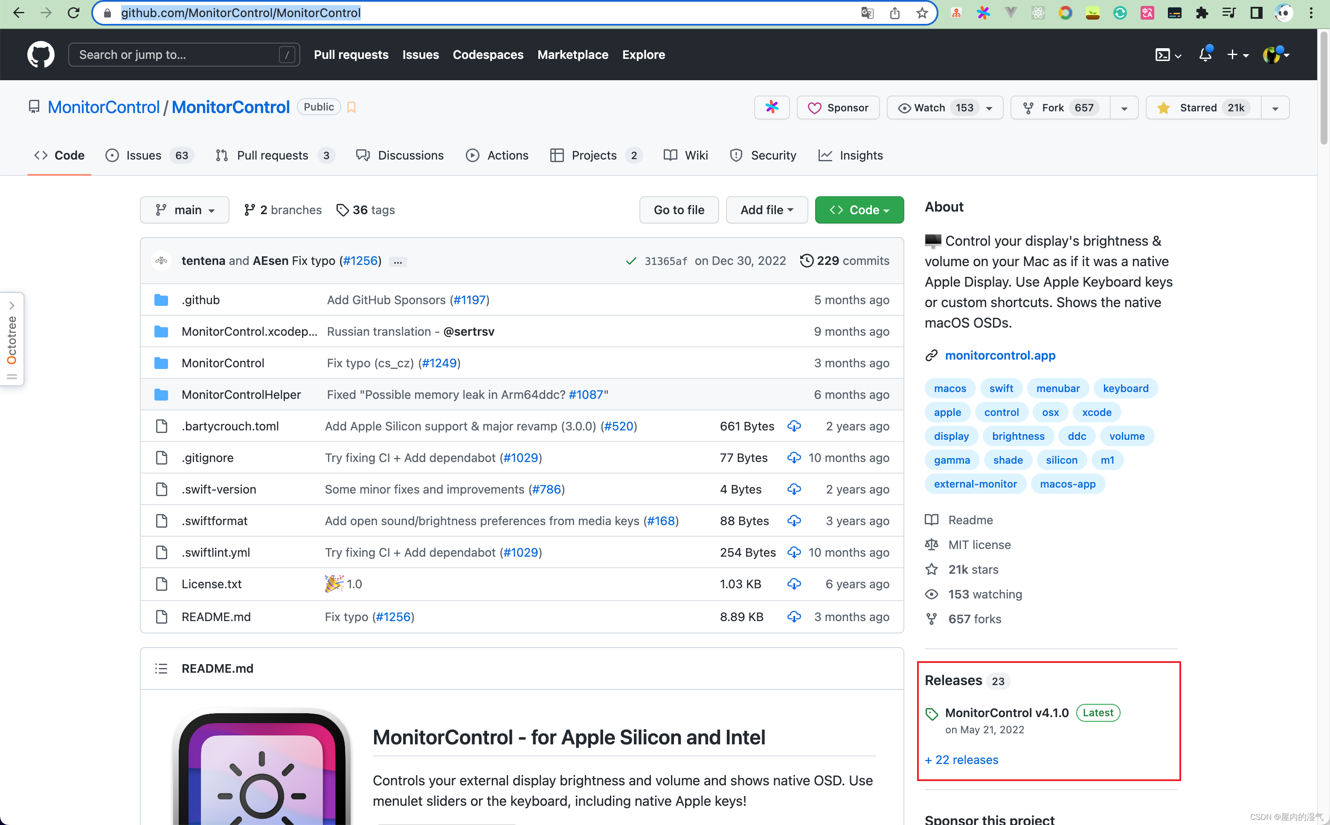1330x825 pixels.
Task: Open the + 22 releases link
Action: (961, 760)
